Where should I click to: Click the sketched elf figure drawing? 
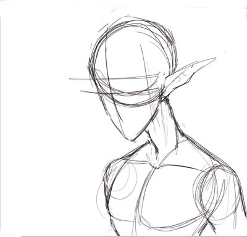tap(158, 125)
